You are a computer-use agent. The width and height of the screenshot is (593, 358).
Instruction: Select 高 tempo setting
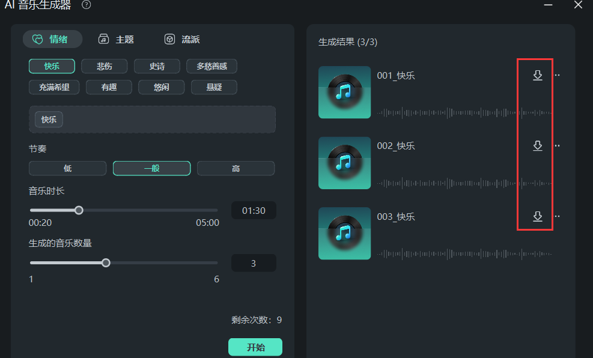click(236, 168)
